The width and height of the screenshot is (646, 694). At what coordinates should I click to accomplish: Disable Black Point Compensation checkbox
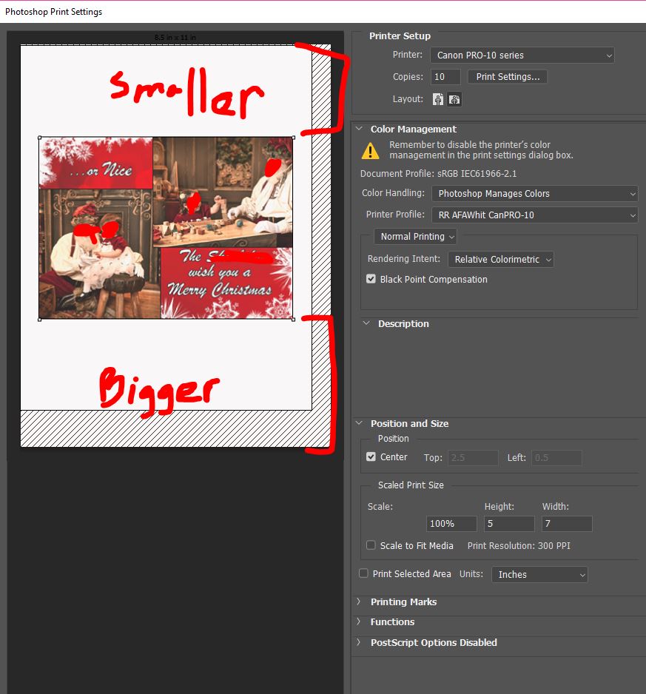pyautogui.click(x=371, y=280)
